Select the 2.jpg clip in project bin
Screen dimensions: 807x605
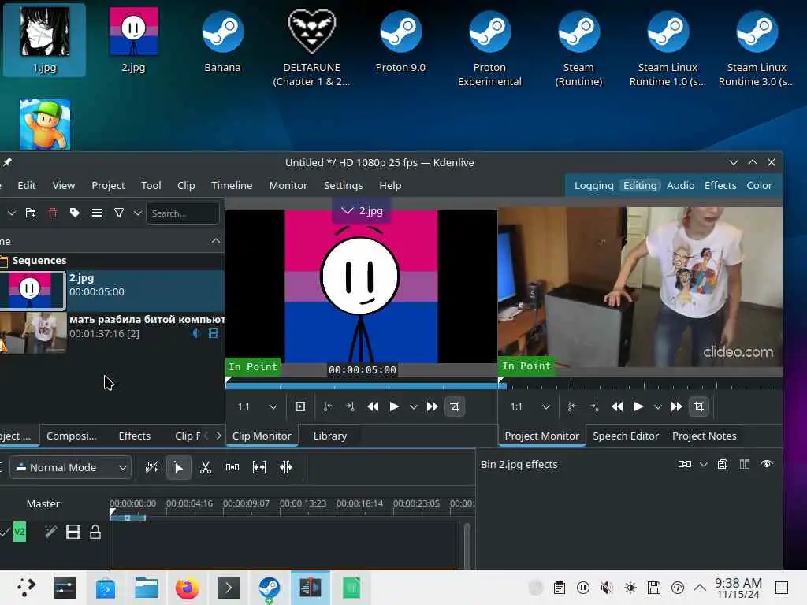112,291
